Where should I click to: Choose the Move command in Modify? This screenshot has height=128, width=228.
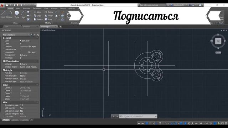(37, 12)
